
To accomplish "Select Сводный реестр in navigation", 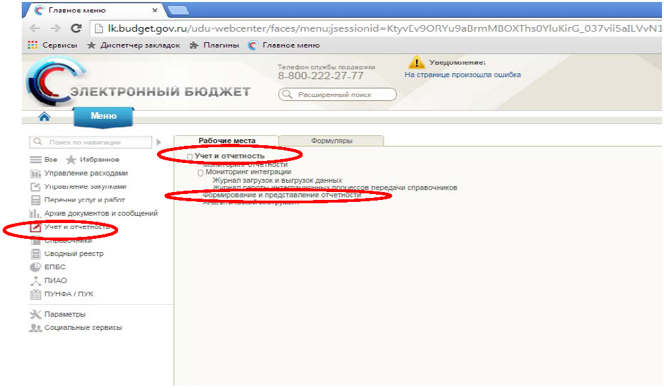I will (74, 253).
